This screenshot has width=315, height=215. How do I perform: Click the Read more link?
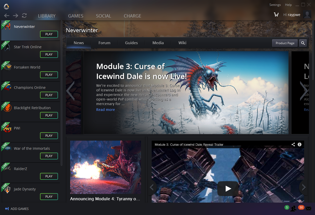105,110
